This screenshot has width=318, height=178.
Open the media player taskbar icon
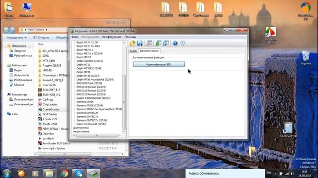35,174
